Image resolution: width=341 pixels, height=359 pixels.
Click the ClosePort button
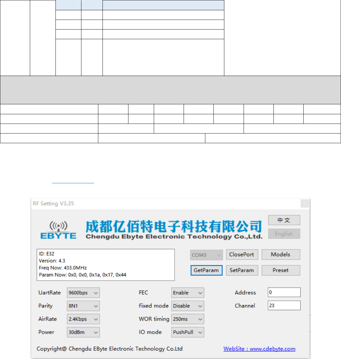click(x=242, y=255)
